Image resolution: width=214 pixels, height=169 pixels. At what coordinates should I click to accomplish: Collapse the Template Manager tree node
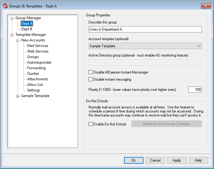pos(12,35)
